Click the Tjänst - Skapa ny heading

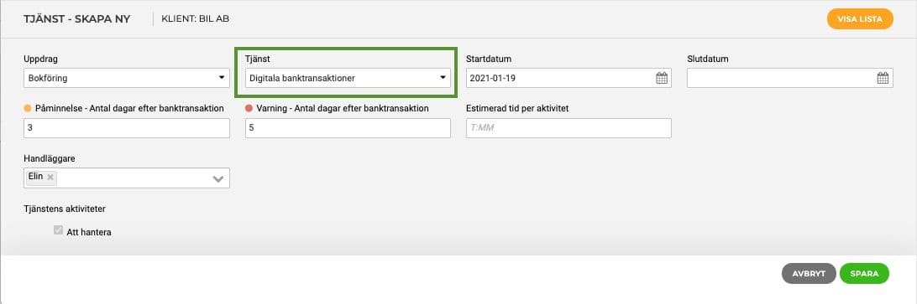[x=76, y=18]
